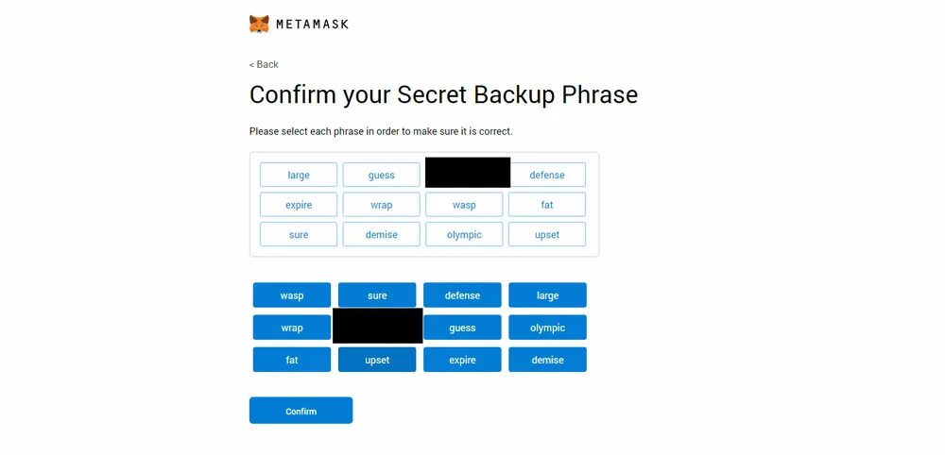Select the blue 'sure' word button

tap(377, 295)
